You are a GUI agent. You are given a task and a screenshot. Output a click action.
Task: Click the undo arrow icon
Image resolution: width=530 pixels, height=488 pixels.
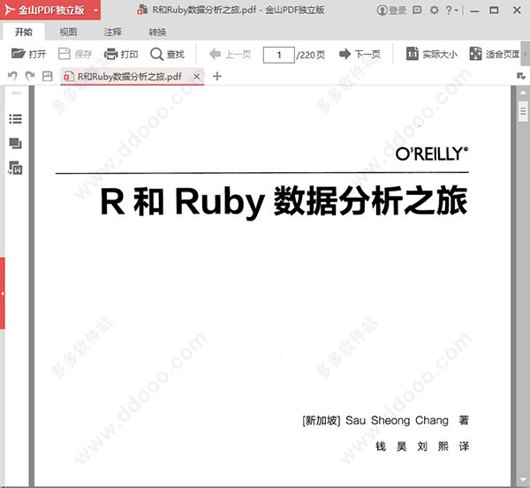[12, 76]
